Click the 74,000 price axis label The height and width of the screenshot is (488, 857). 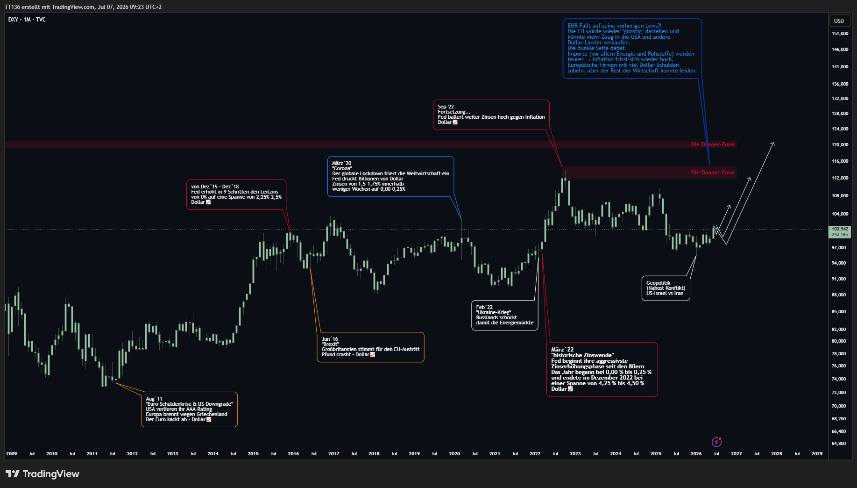point(839,379)
